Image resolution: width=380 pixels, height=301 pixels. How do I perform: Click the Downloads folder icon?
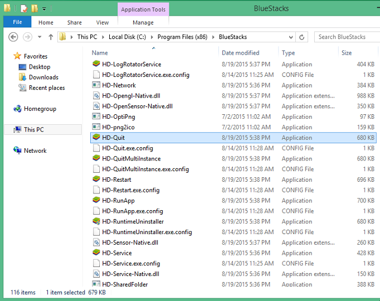22,77
